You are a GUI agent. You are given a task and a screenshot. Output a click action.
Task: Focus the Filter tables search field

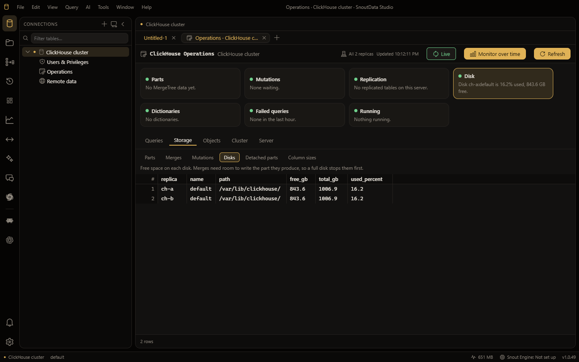click(80, 38)
